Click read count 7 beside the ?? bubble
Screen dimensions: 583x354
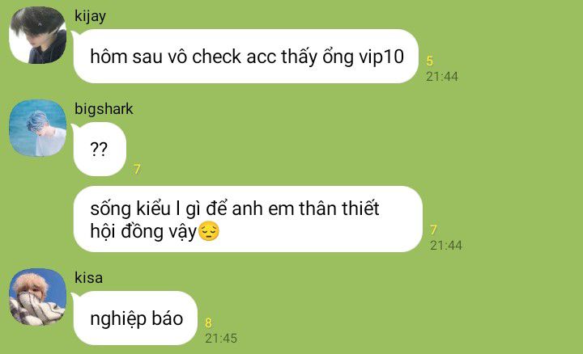pyautogui.click(x=137, y=169)
